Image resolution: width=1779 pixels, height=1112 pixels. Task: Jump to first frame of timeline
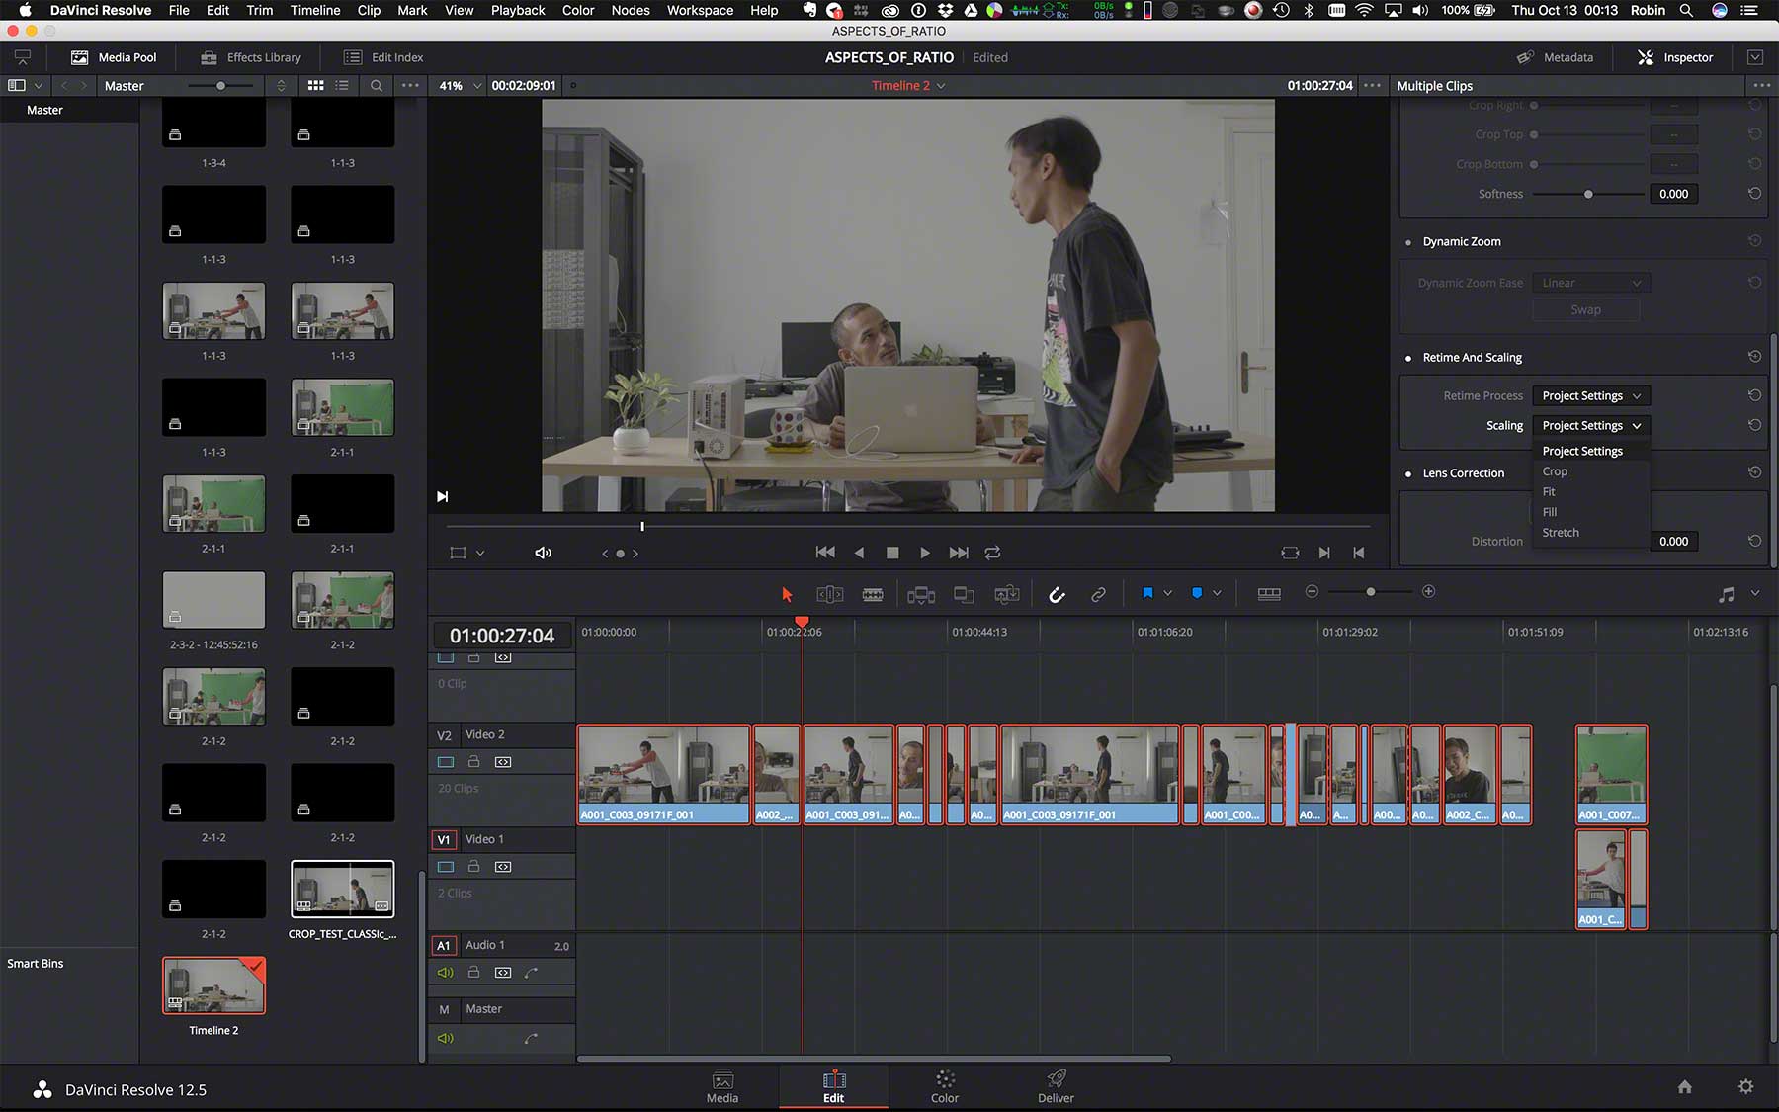click(x=825, y=553)
